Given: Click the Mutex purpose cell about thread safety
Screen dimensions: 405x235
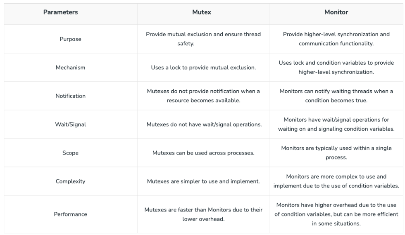Looking at the screenshot, I should [203, 39].
